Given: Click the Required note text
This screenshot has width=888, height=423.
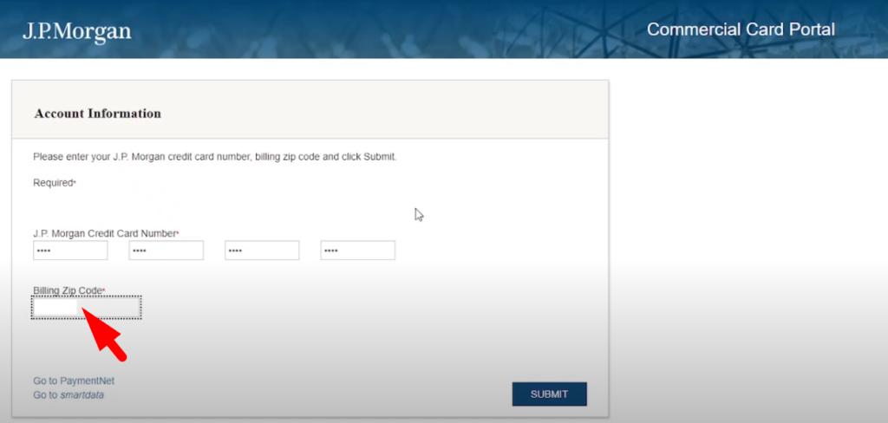Looking at the screenshot, I should pyautogui.click(x=55, y=183).
